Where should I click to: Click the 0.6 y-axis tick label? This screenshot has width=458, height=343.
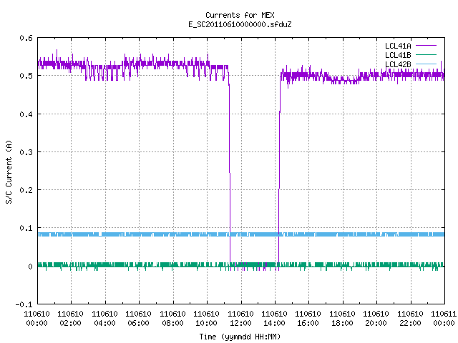(x=26, y=38)
